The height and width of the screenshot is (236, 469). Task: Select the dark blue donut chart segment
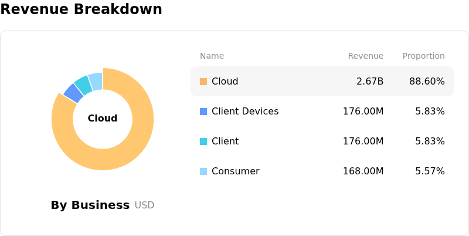tap(73, 92)
